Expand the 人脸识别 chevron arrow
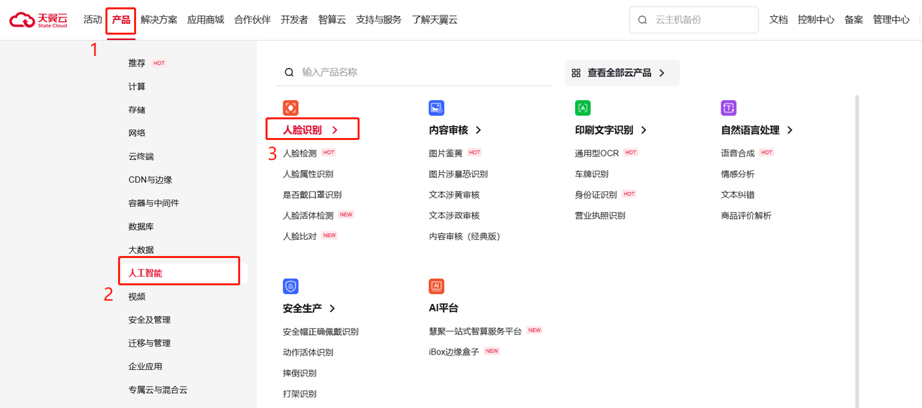 [335, 130]
